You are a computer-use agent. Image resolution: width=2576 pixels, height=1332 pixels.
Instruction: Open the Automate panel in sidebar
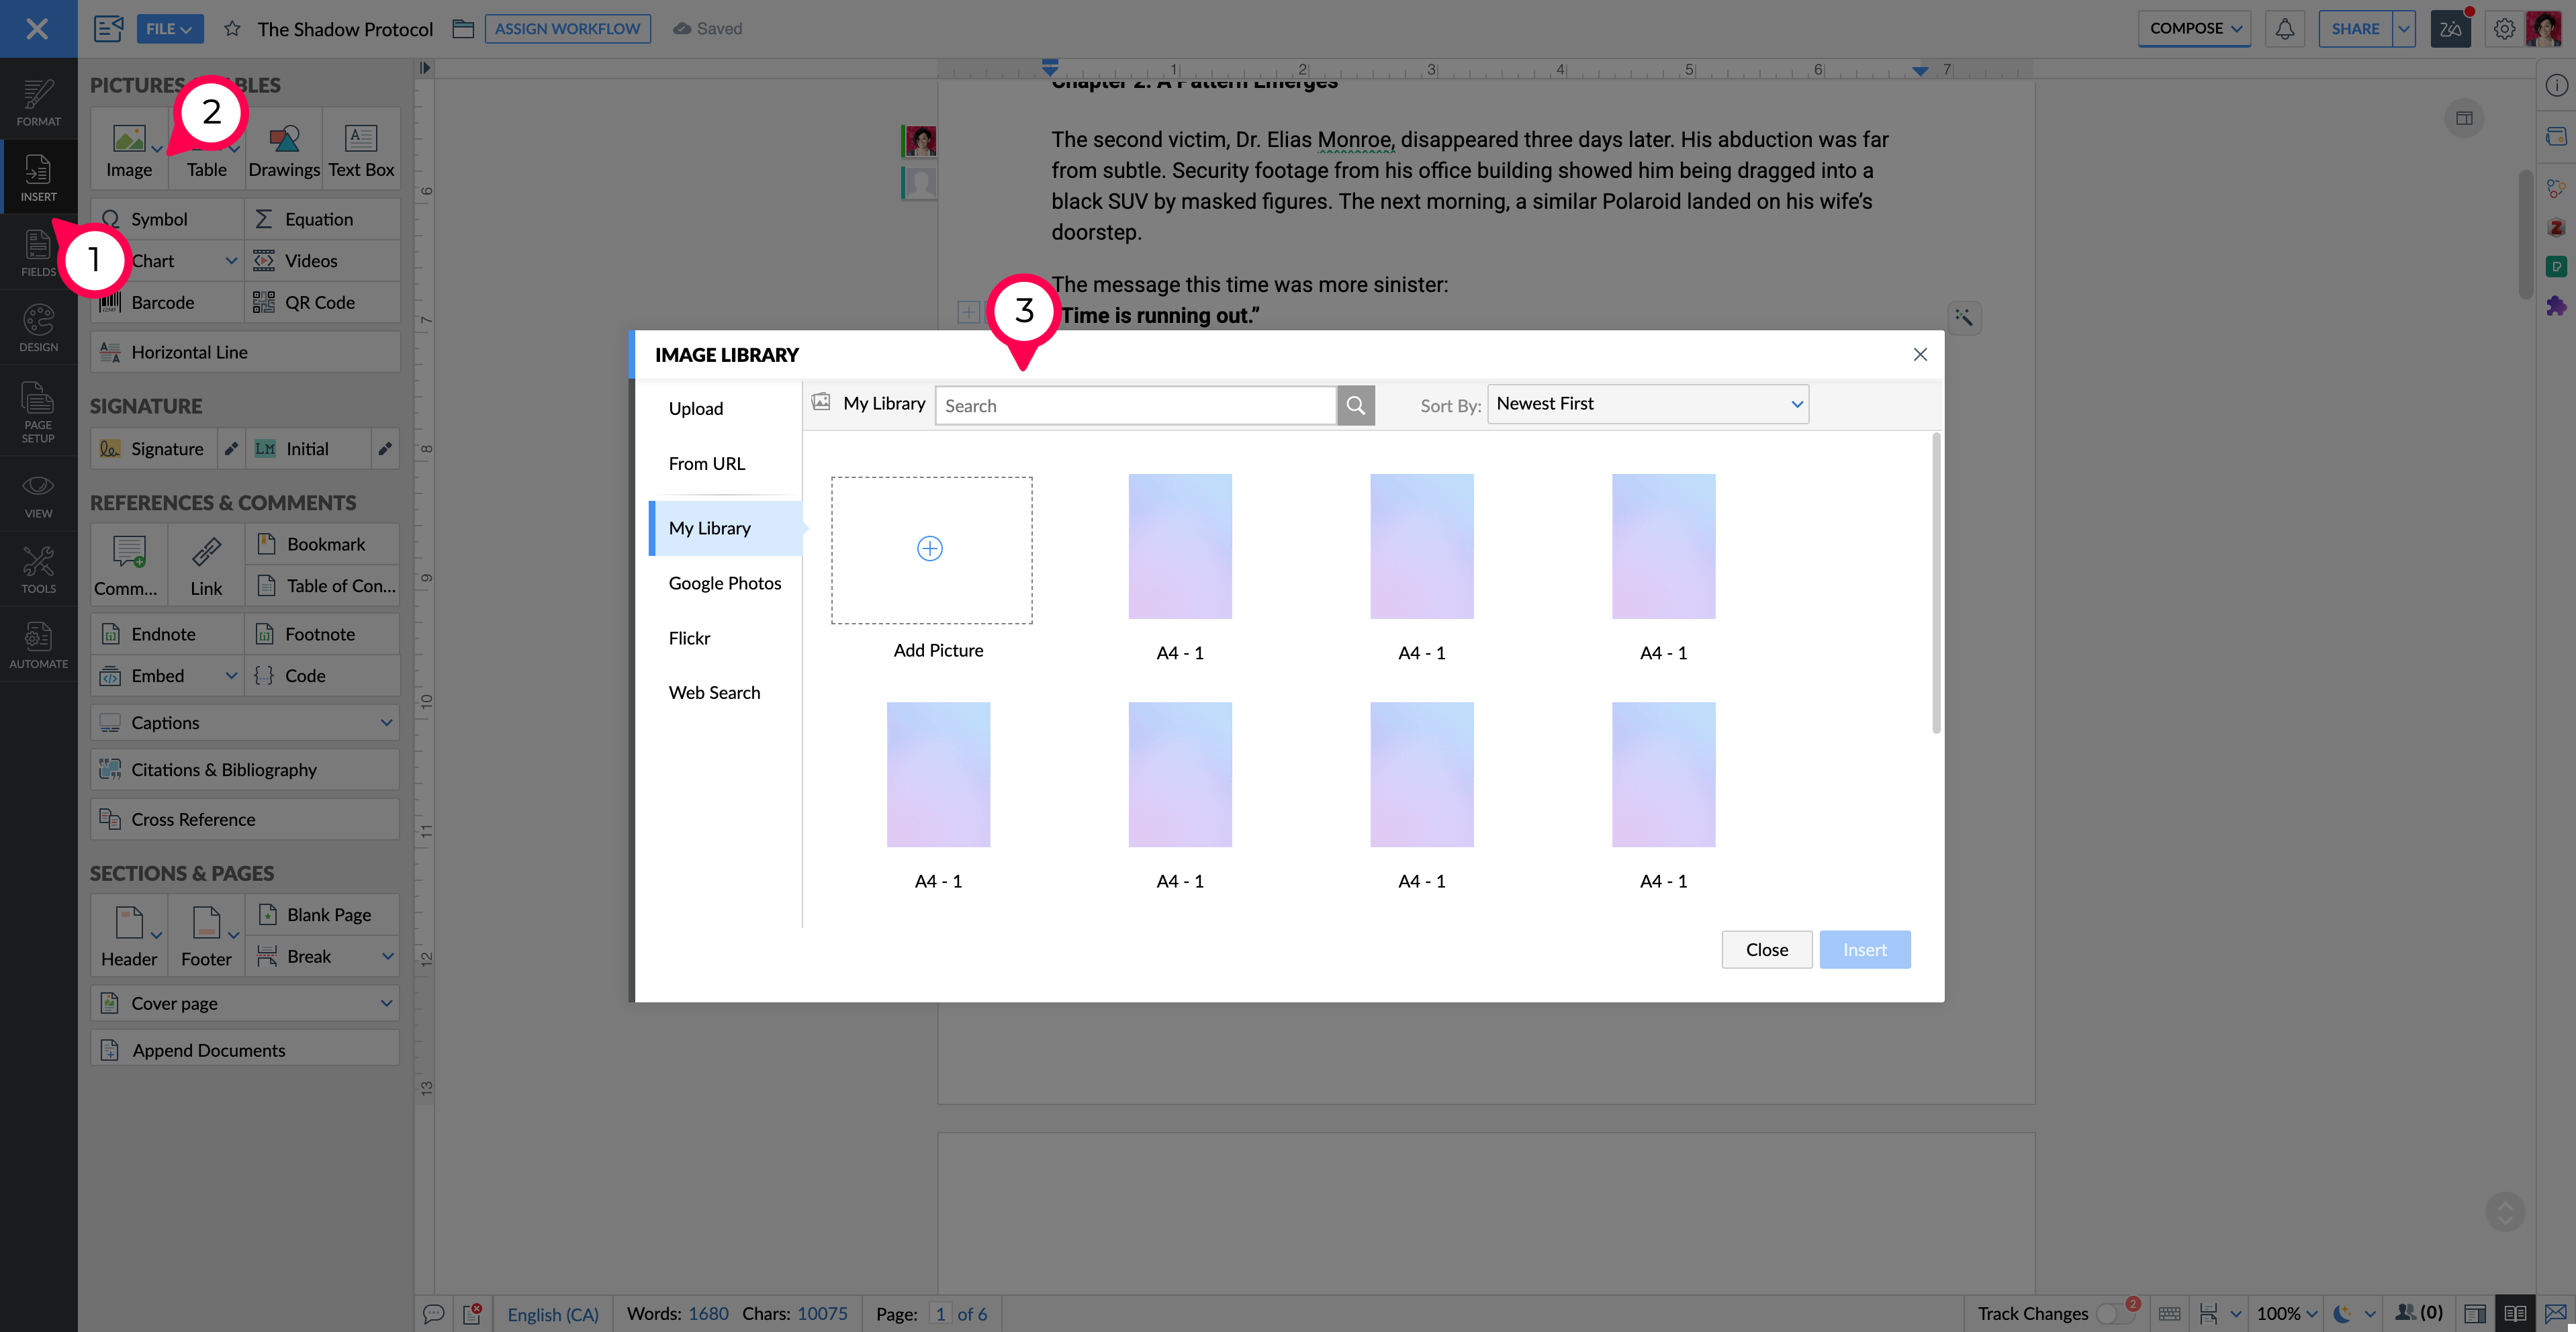coord(38,645)
